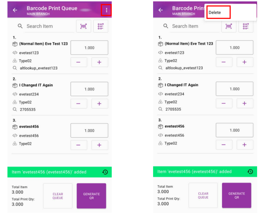Tap history icon on right screen's green bar

point(250,172)
